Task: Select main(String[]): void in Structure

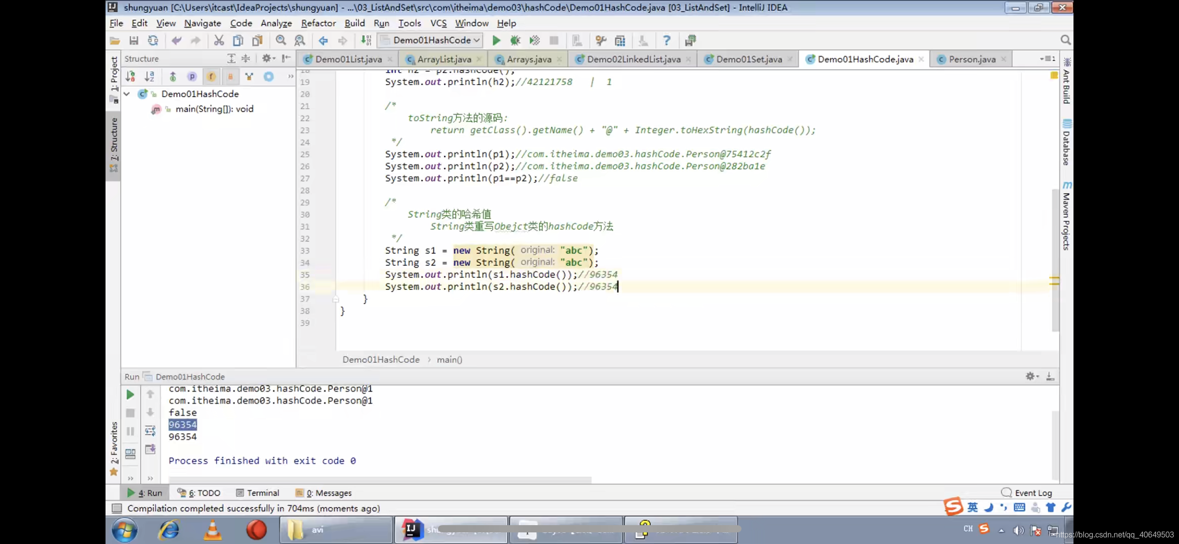Action: pos(214,109)
